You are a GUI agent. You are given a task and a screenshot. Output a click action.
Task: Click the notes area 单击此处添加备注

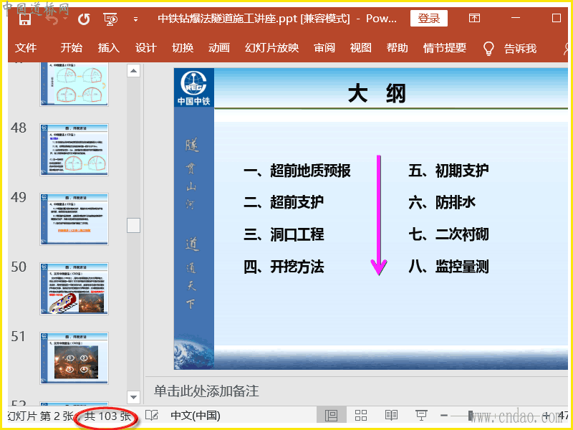206,391
